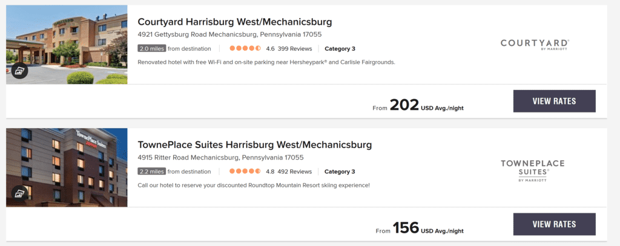Open the TownePlace Suites 492 Reviews link
Image resolution: width=620 pixels, height=246 pixels.
[x=294, y=172]
